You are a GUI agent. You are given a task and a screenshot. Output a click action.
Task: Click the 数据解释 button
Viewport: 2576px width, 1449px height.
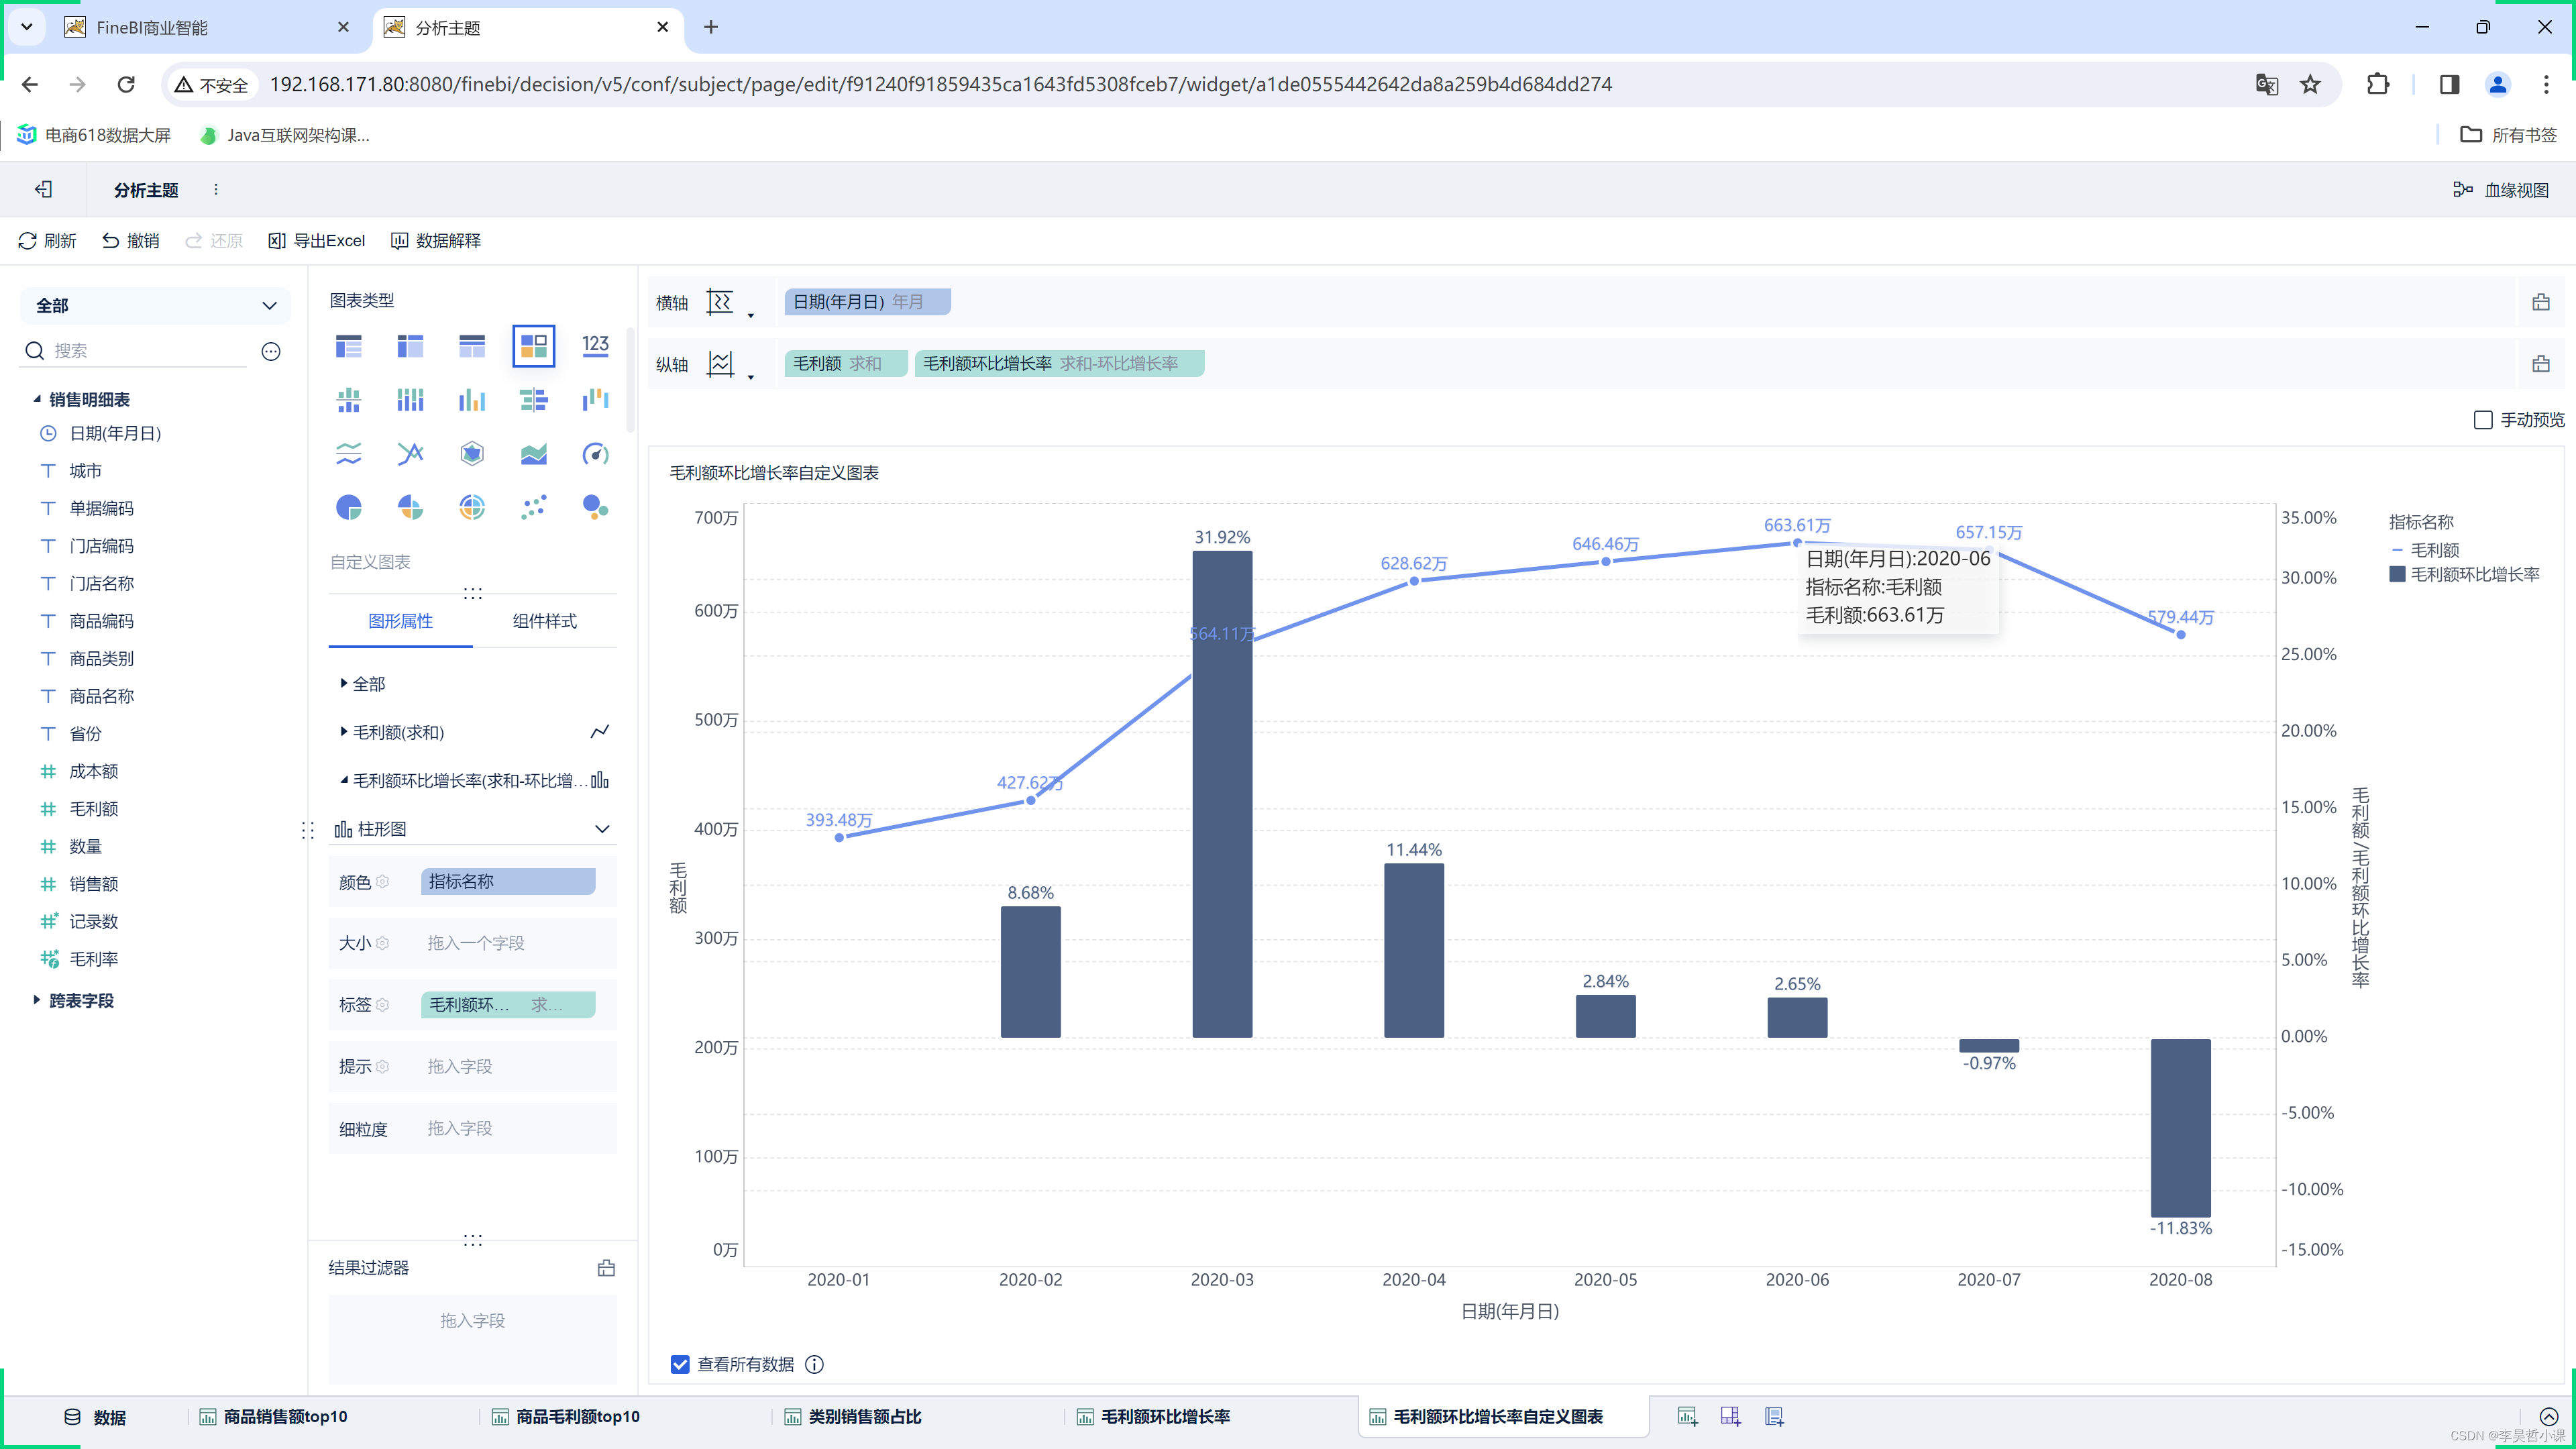click(435, 240)
